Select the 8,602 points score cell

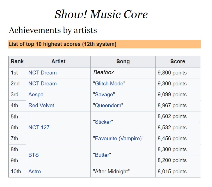pos(178,117)
